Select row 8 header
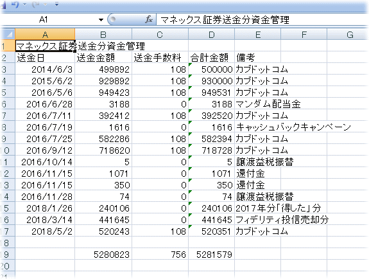Viewport: 369px width, 279px height. coord(8,127)
